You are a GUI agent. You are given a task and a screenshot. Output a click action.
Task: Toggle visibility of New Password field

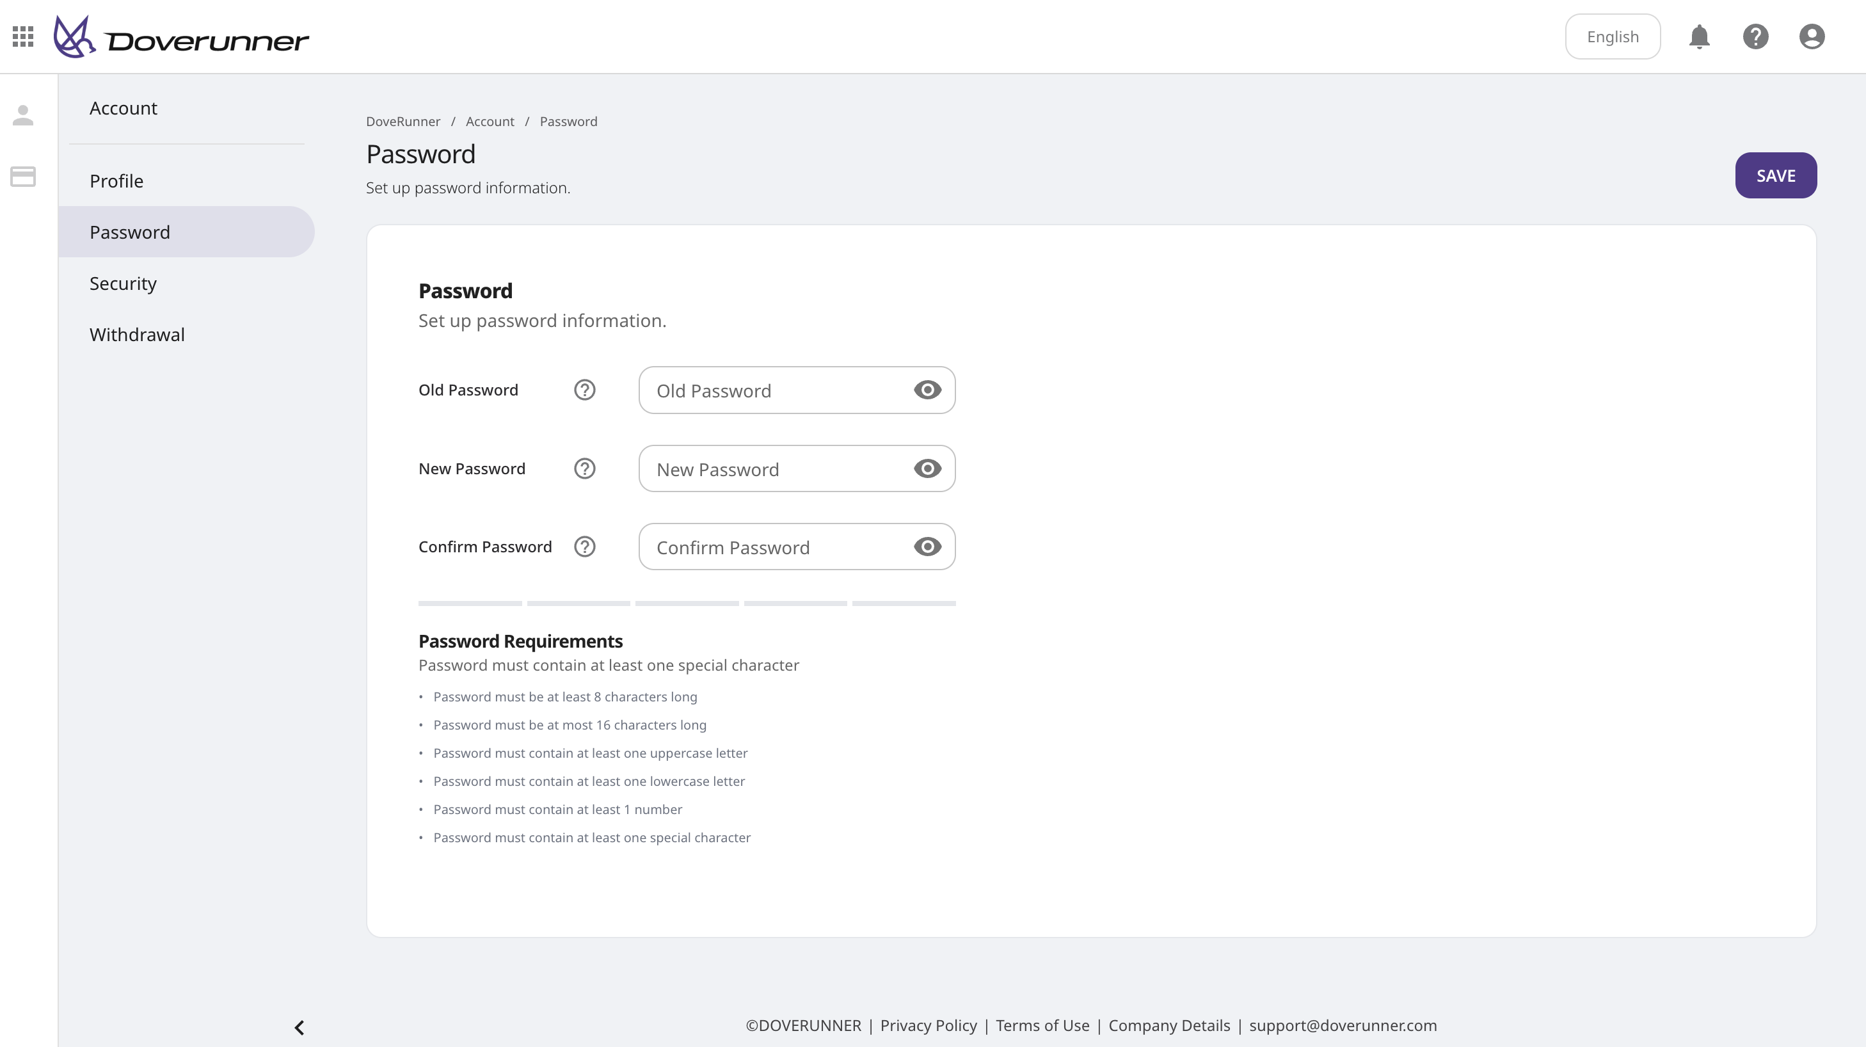[927, 469]
